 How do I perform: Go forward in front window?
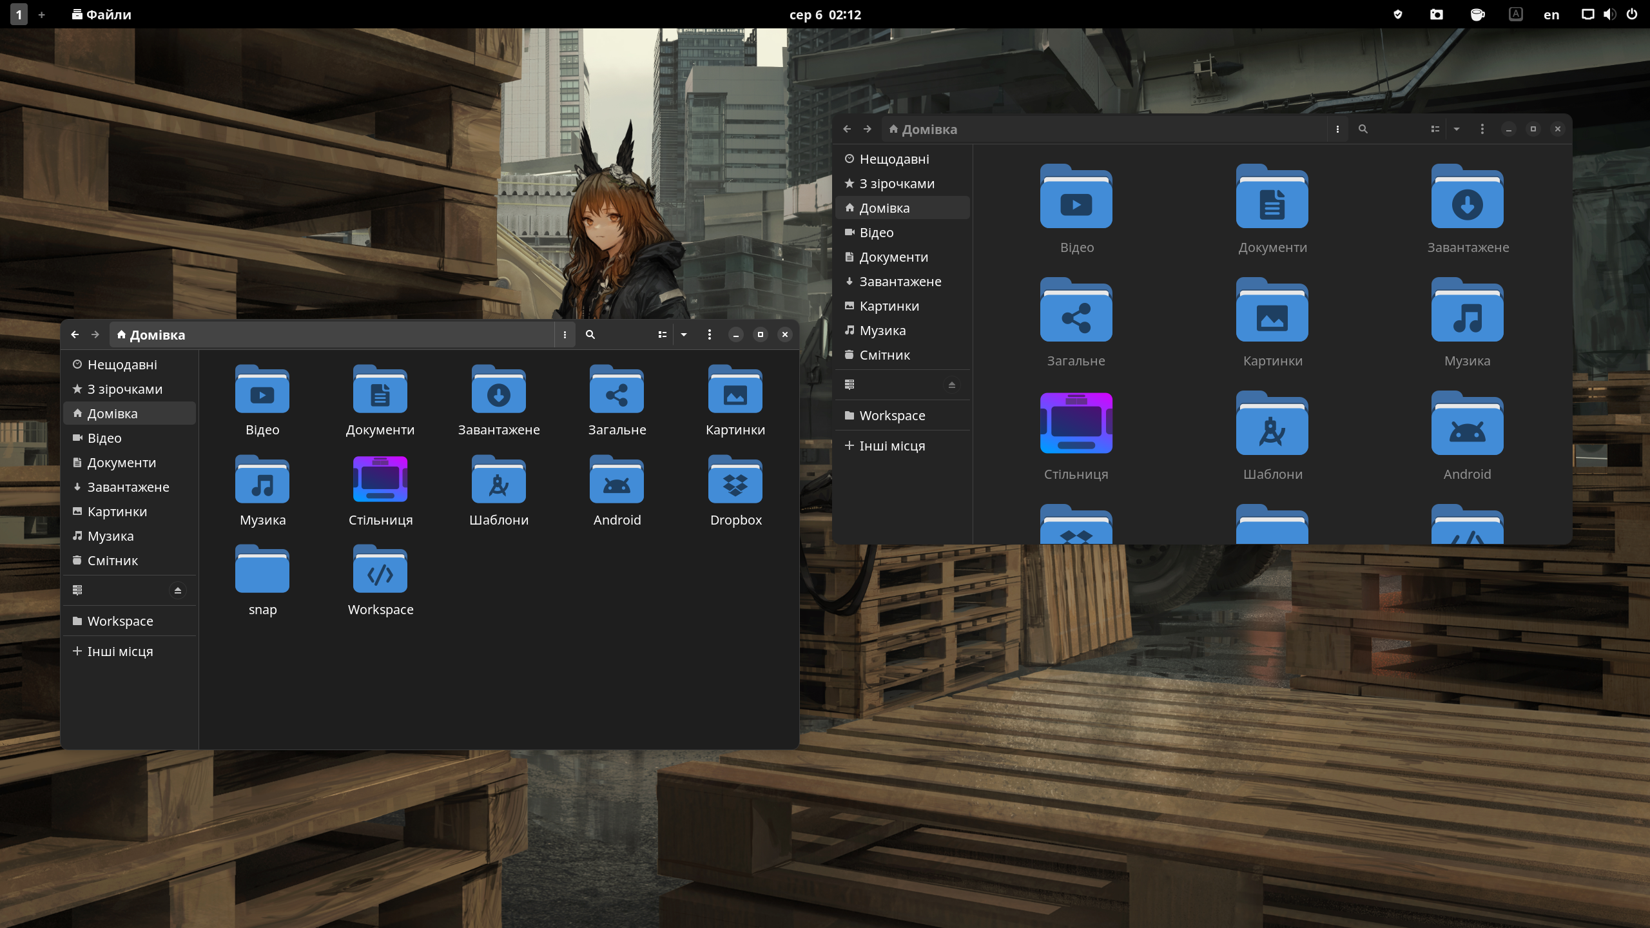[95, 334]
